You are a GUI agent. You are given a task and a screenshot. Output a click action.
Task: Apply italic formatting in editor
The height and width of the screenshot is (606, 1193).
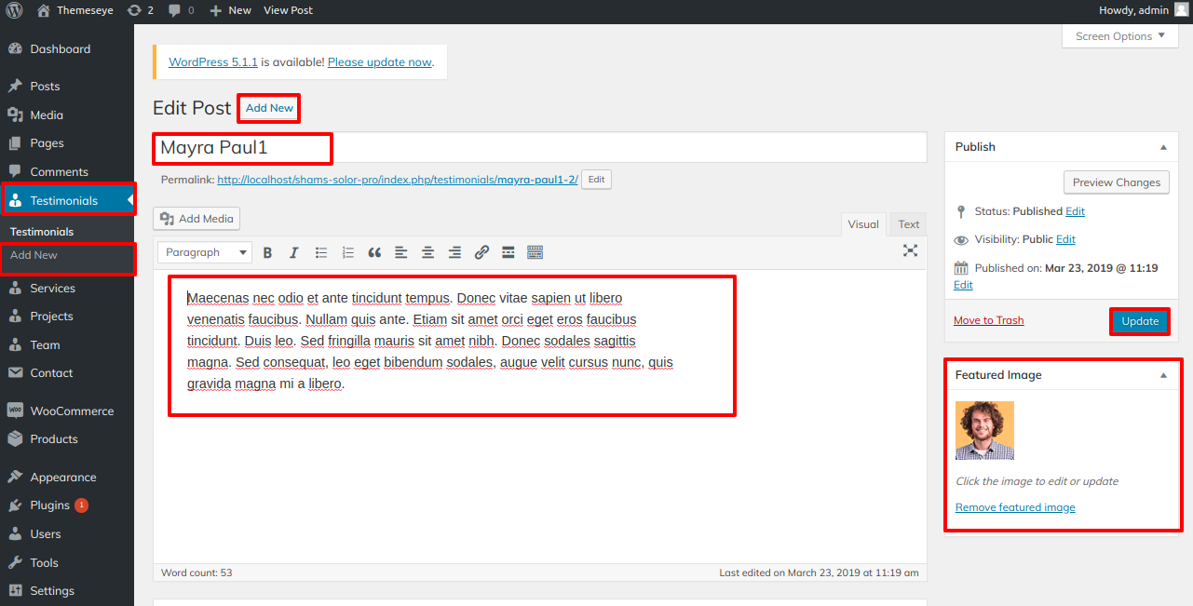[293, 252]
